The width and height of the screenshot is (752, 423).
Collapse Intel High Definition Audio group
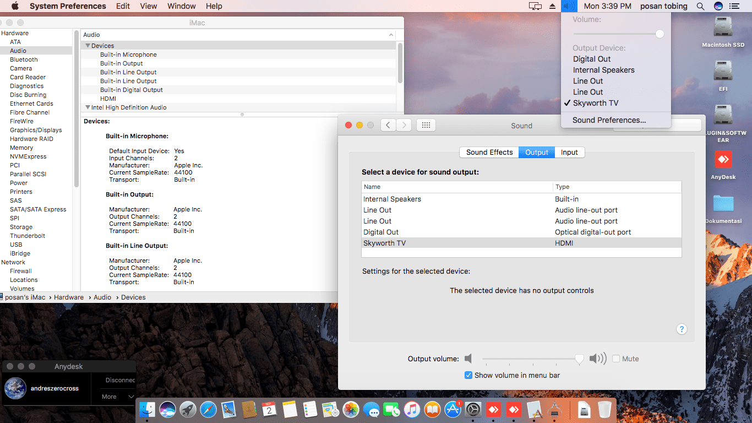click(x=88, y=107)
